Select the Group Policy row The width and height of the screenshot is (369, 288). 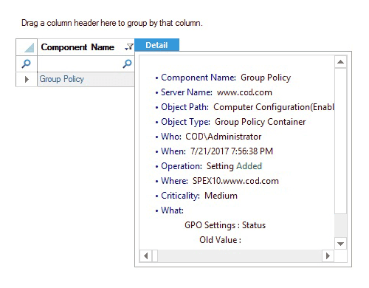[x=86, y=79]
